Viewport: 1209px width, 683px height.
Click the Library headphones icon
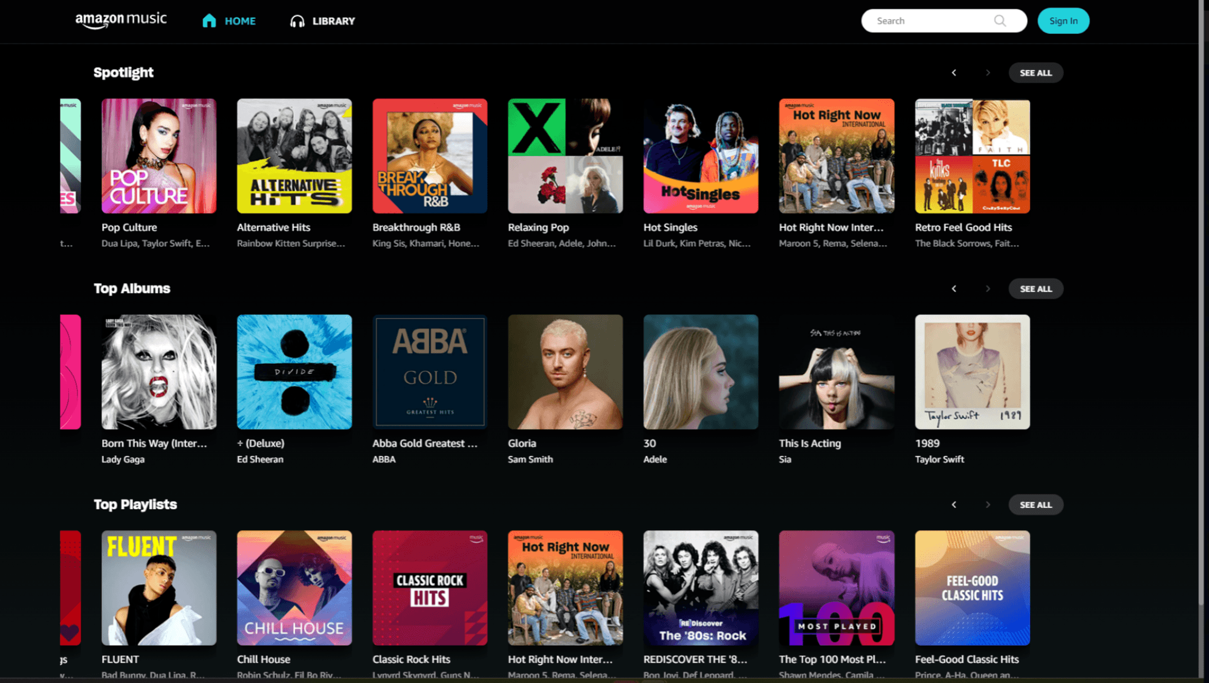(297, 21)
